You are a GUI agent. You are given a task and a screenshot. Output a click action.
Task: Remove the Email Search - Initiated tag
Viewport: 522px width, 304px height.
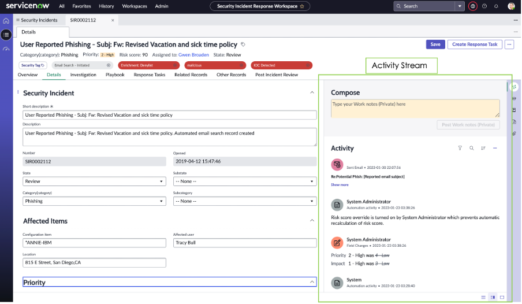click(108, 65)
